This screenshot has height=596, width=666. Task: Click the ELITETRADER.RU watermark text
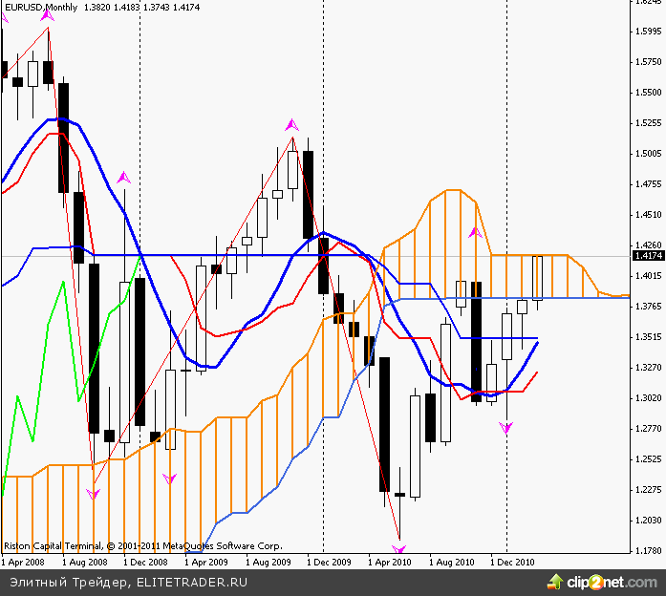point(192,580)
